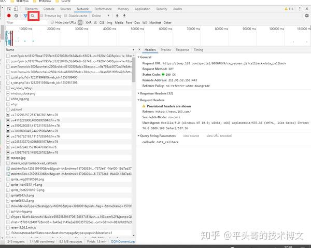Close the request details pane
This screenshot has width=311, height=248.
click(x=139, y=50)
